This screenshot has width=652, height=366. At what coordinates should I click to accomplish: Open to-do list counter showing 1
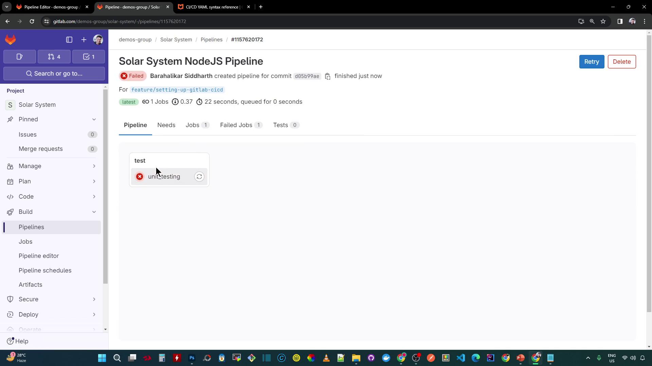89,57
